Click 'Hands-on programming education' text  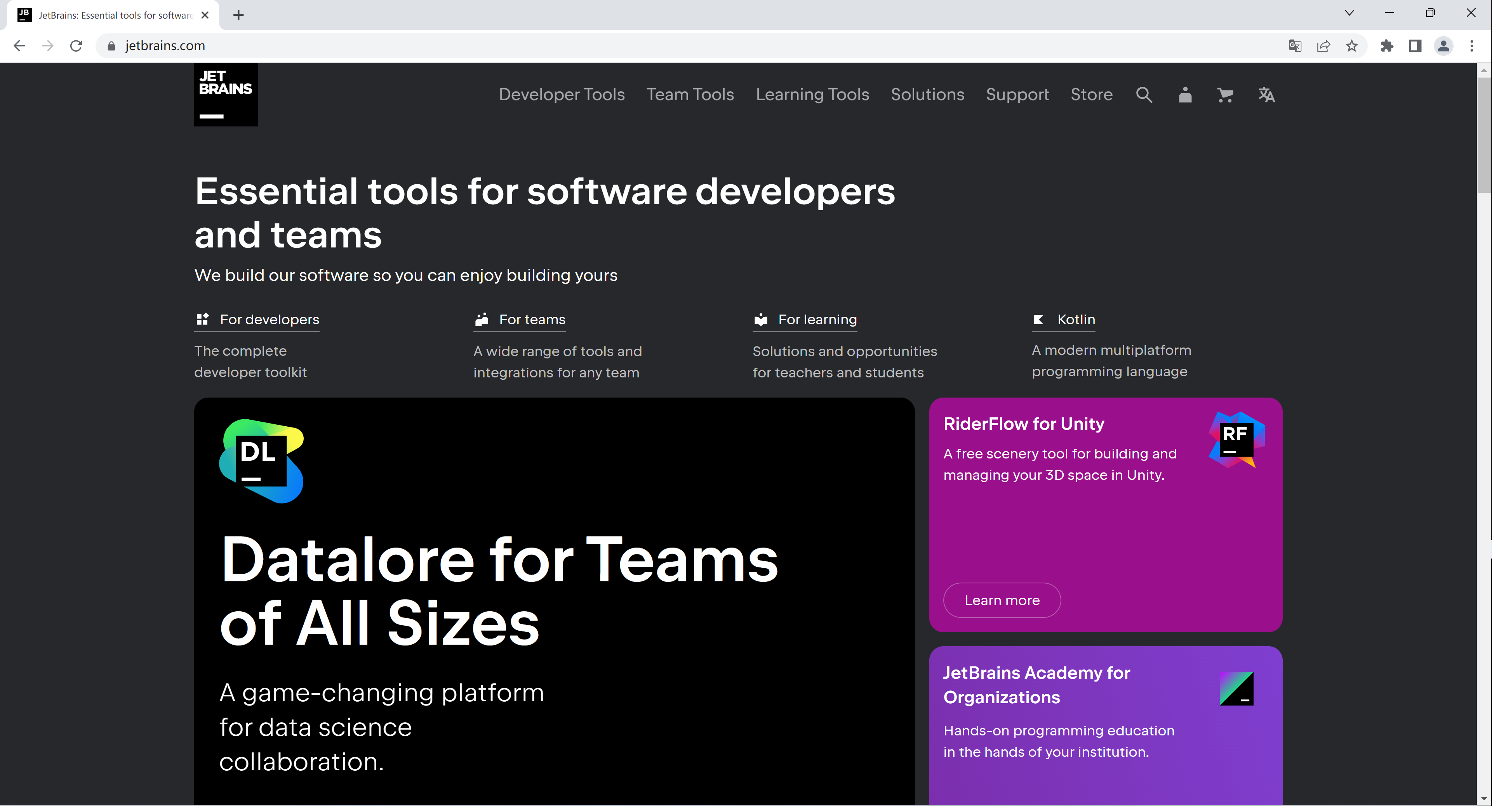click(1059, 741)
